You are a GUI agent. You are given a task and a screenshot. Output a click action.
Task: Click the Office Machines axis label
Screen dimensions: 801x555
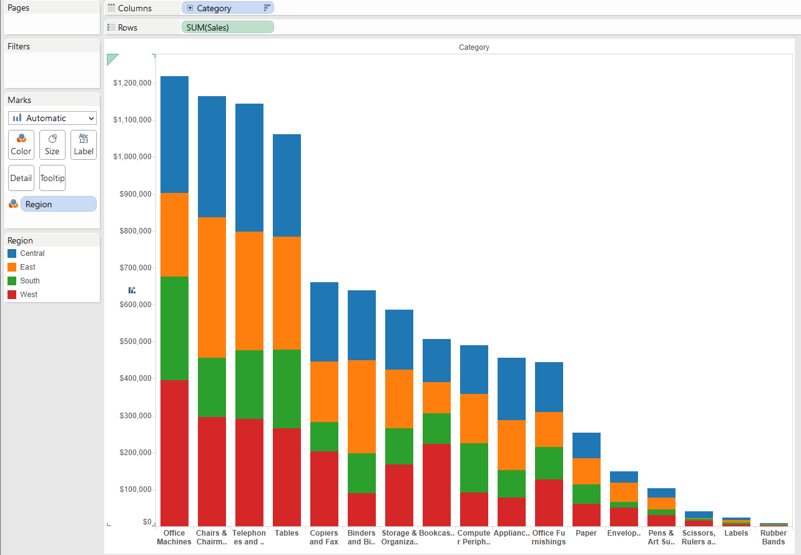pos(174,538)
